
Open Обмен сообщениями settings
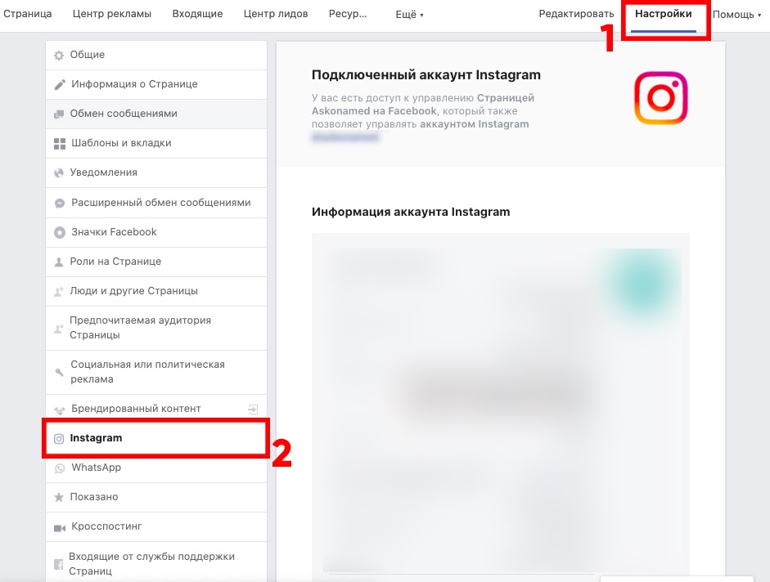click(x=156, y=114)
